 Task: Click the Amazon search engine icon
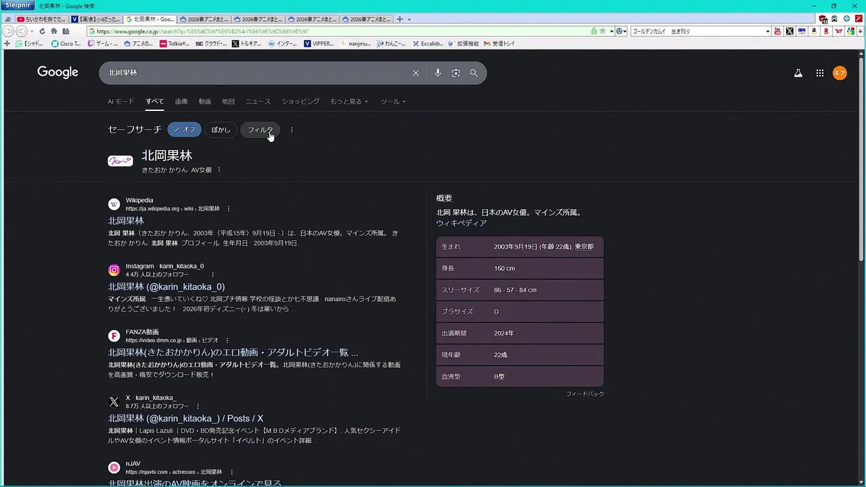pos(814,31)
